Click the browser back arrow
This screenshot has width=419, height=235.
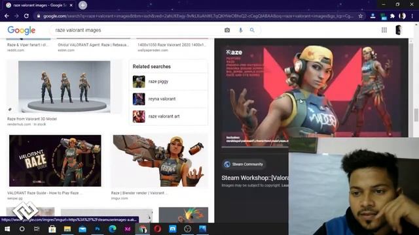(x=7, y=16)
